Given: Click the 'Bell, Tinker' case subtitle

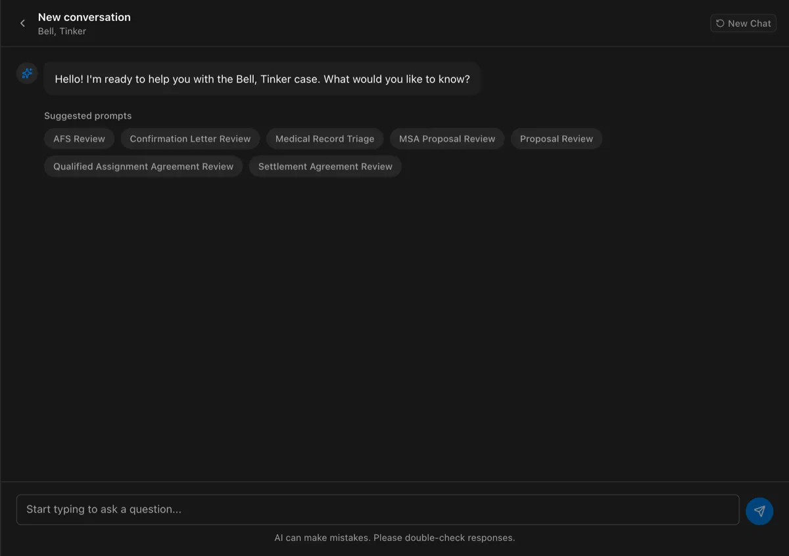Looking at the screenshot, I should (62, 31).
